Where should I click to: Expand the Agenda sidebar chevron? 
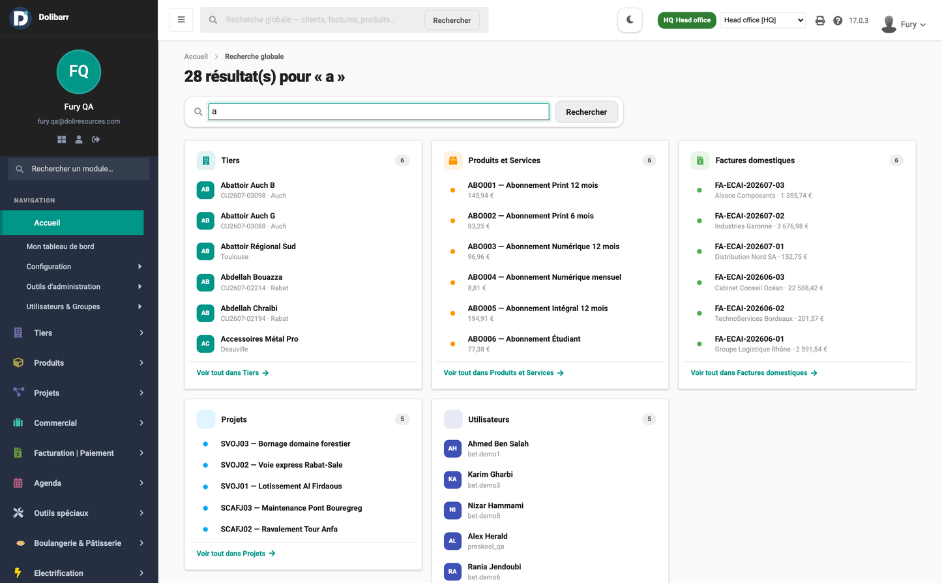point(141,483)
